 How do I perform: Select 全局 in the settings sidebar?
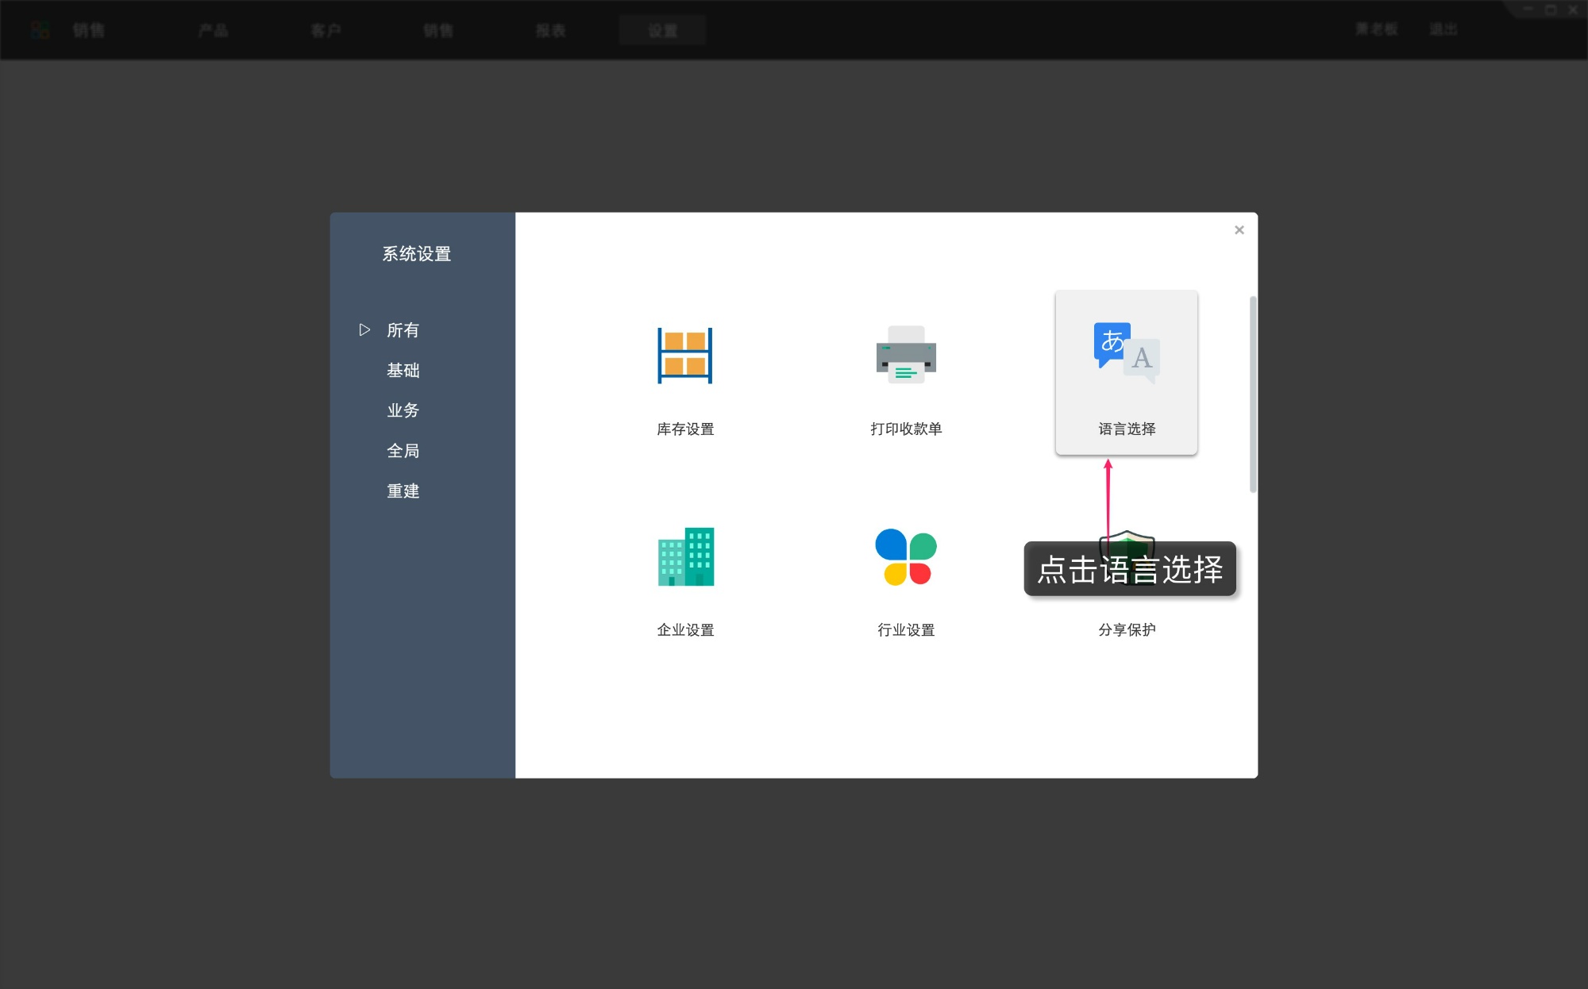403,450
